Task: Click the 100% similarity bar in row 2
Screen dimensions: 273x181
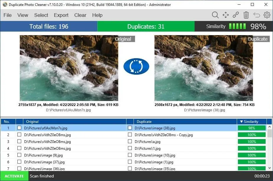Action: pos(251,135)
